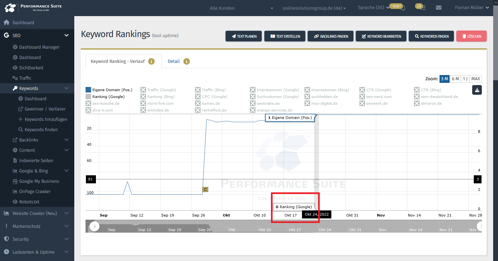
Task: Toggle Ranking (Google) legend entry
Action: coord(105,97)
